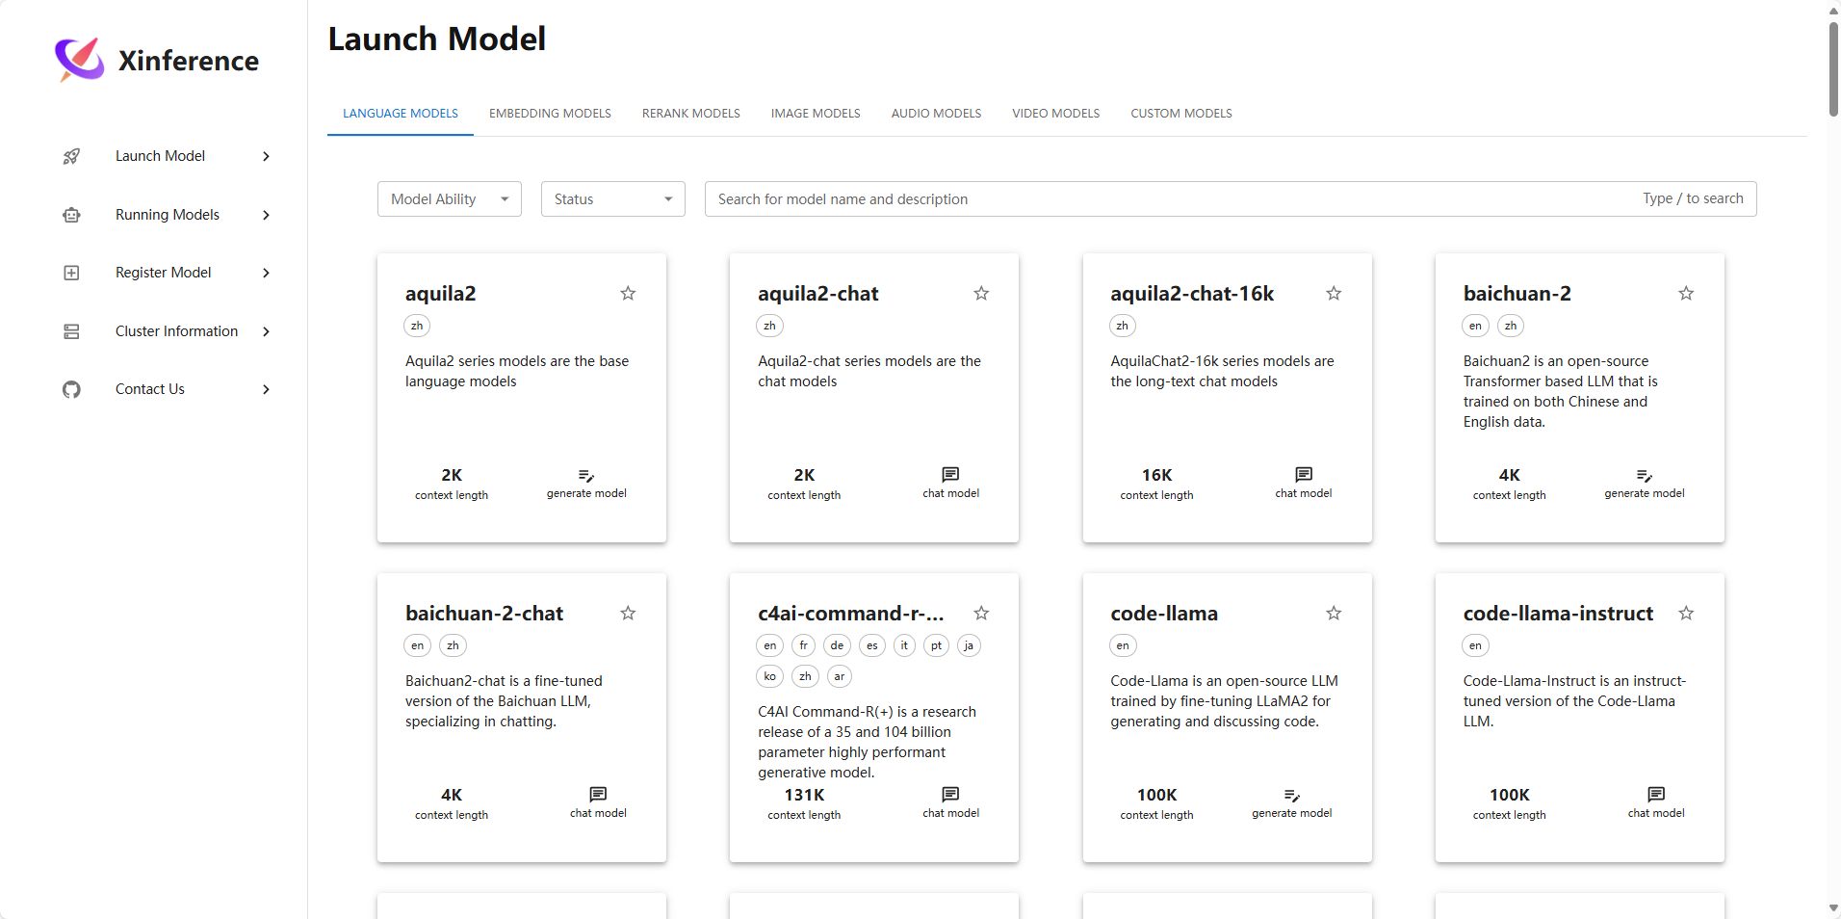The width and height of the screenshot is (1841, 919).
Task: Open the aquila2-chat-16k card title
Action: [x=1192, y=294]
